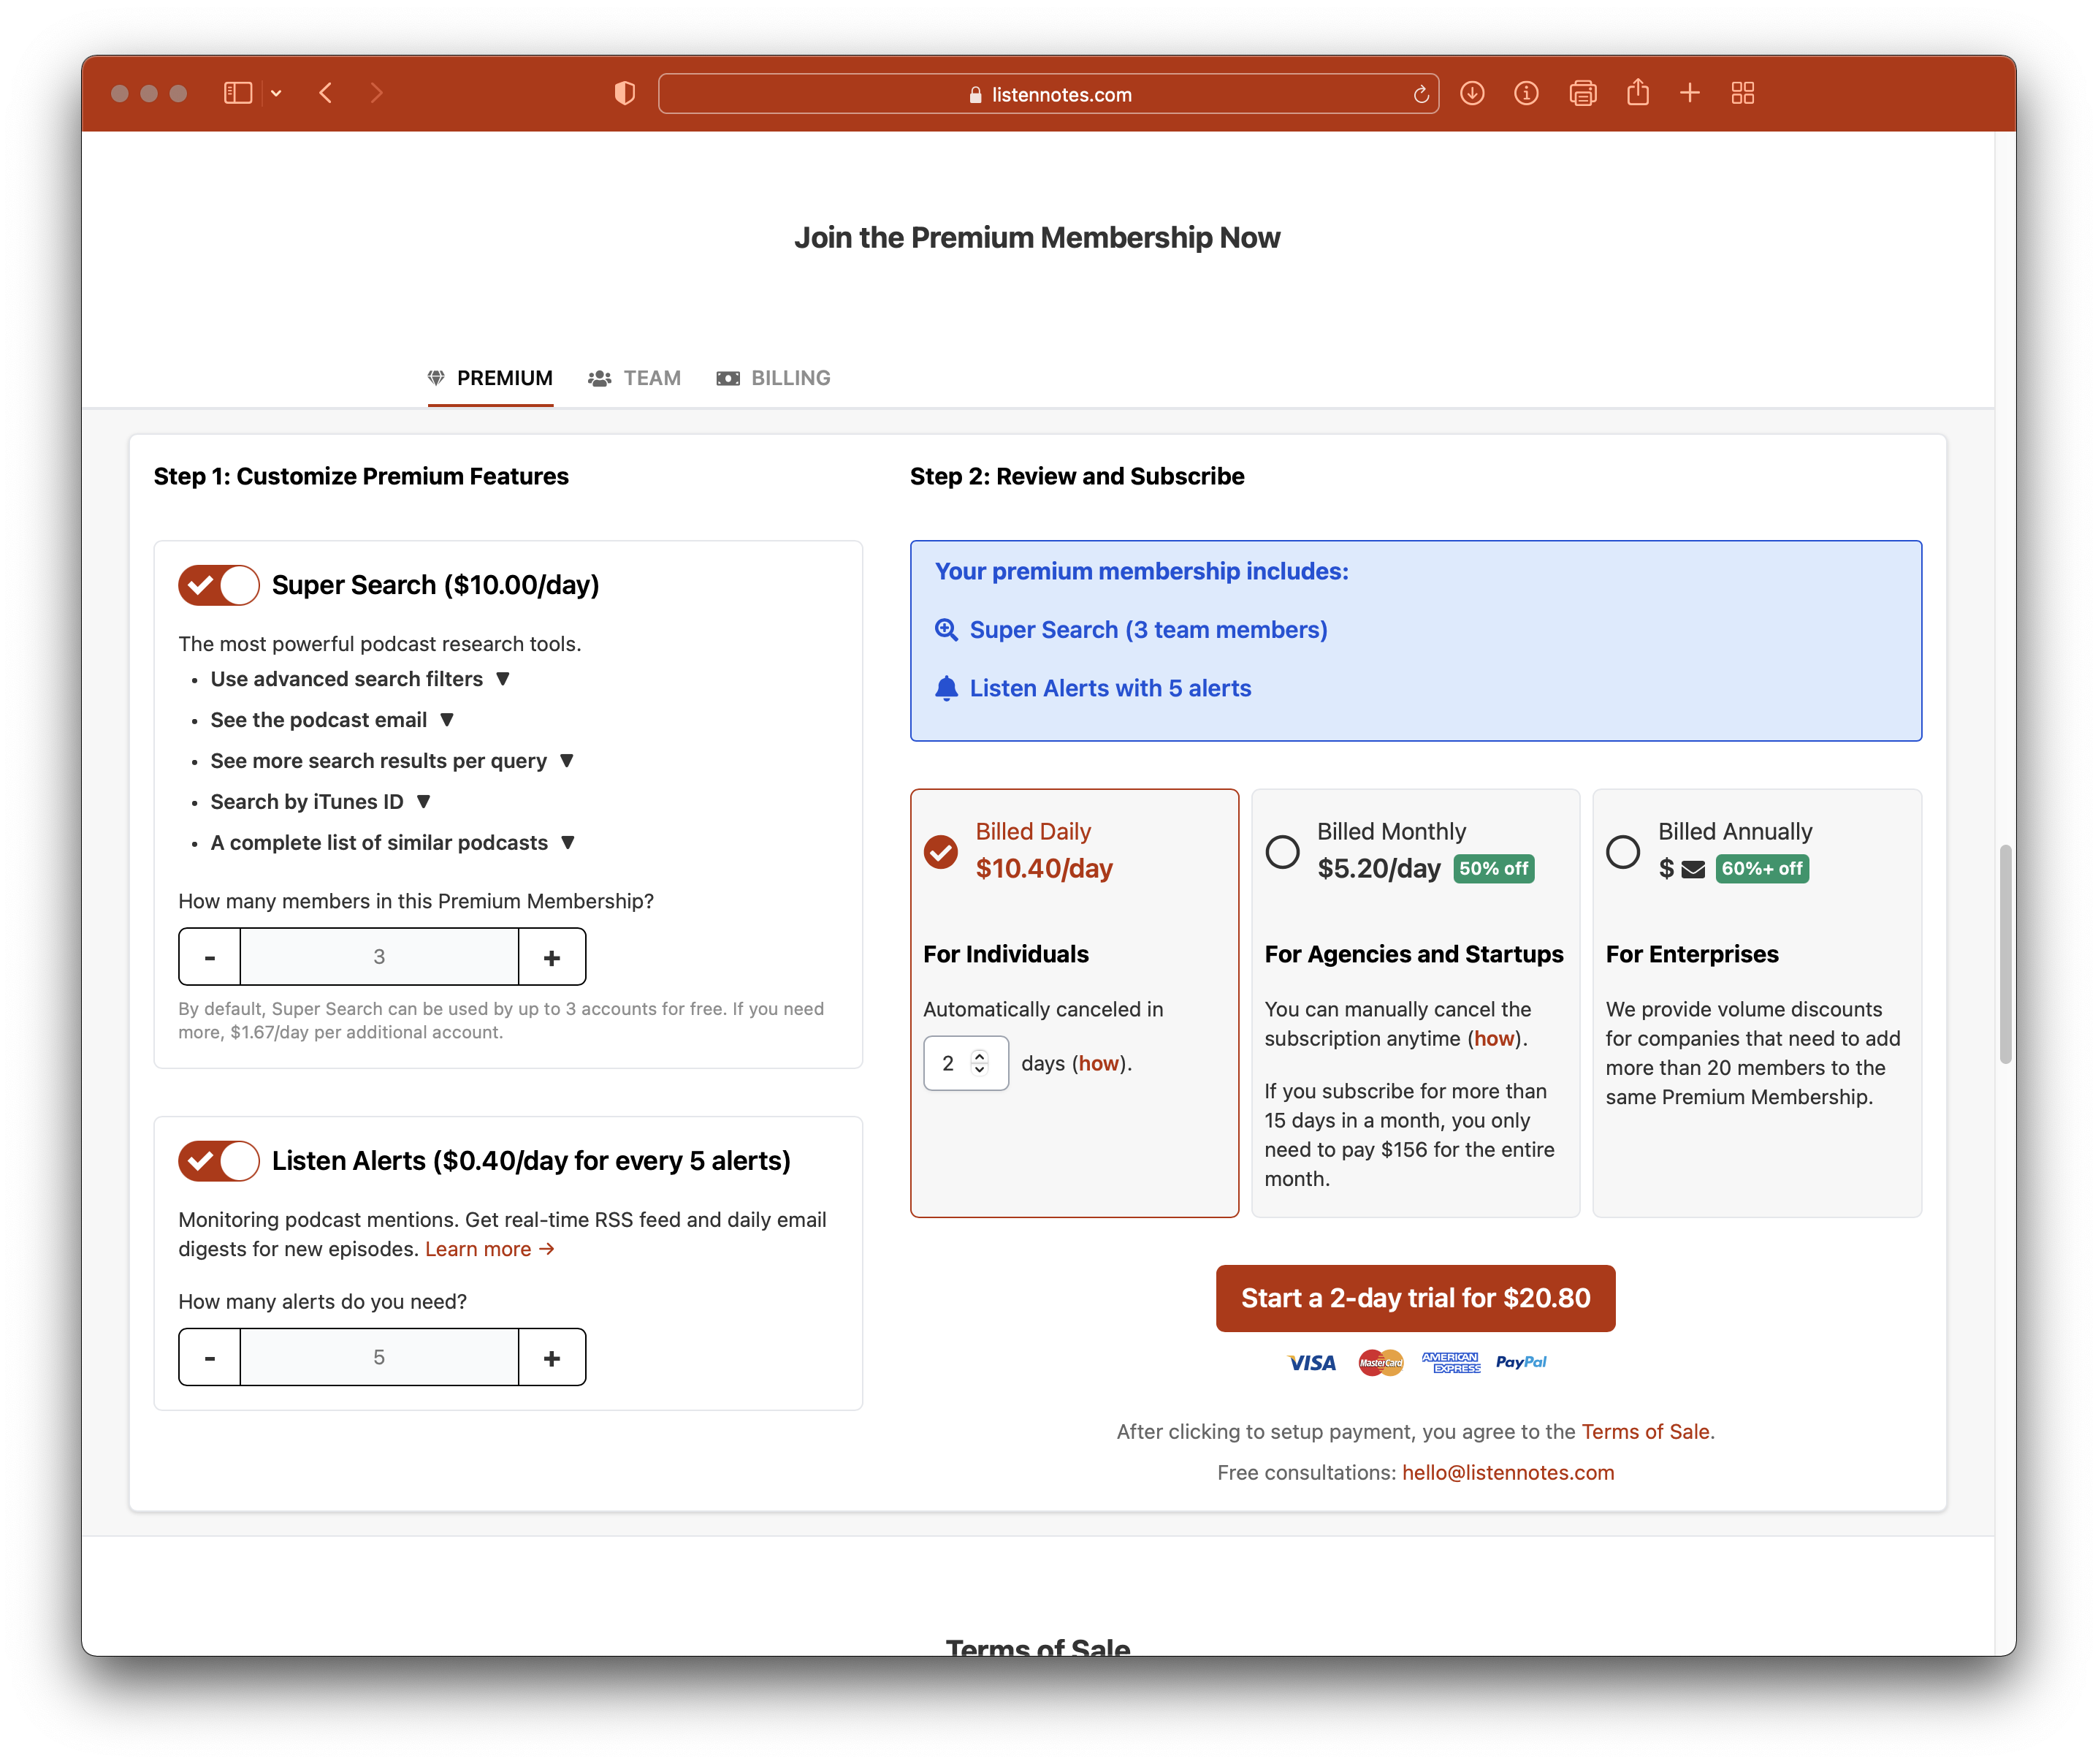Click 'Start a 2-day trial for $20.80'
This screenshot has height=1764, width=2098.
coord(1414,1298)
